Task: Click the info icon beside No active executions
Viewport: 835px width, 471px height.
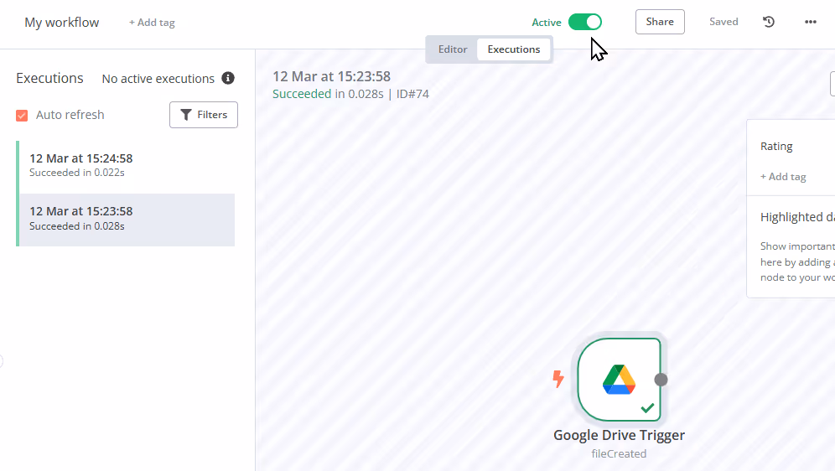Action: tap(228, 78)
